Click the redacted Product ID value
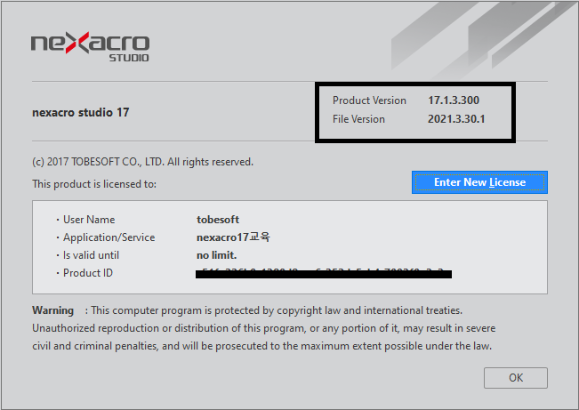The image size is (579, 410). pos(324,273)
